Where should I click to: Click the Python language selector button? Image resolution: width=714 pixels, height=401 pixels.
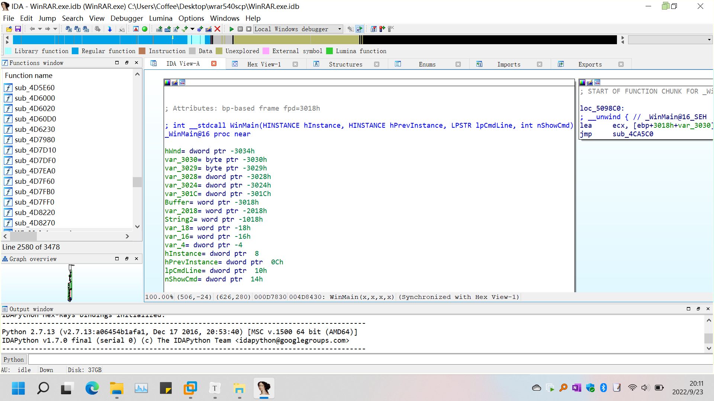tap(14, 359)
